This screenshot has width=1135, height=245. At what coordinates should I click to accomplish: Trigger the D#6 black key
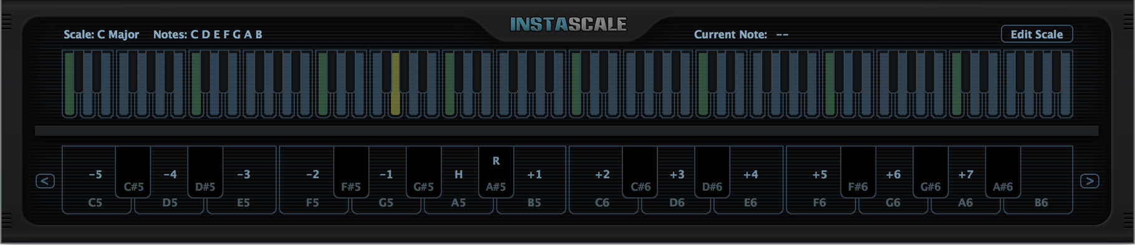coord(712,172)
